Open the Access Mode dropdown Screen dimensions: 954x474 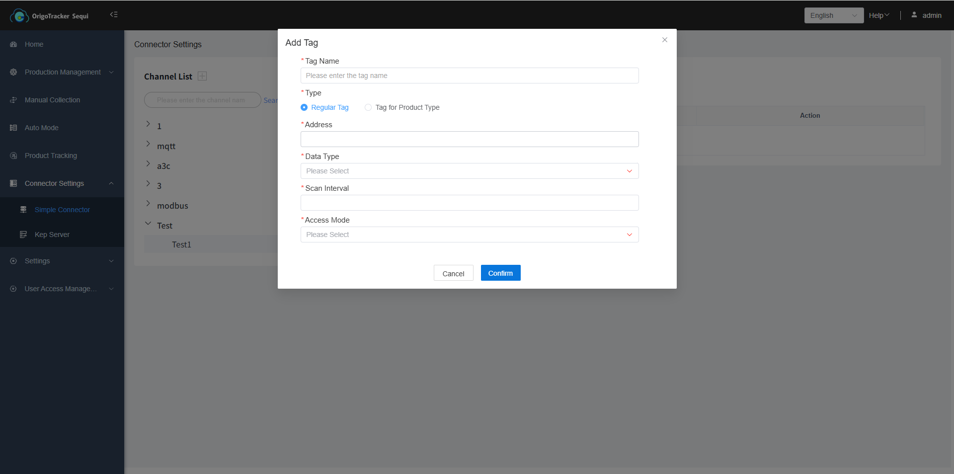point(469,235)
